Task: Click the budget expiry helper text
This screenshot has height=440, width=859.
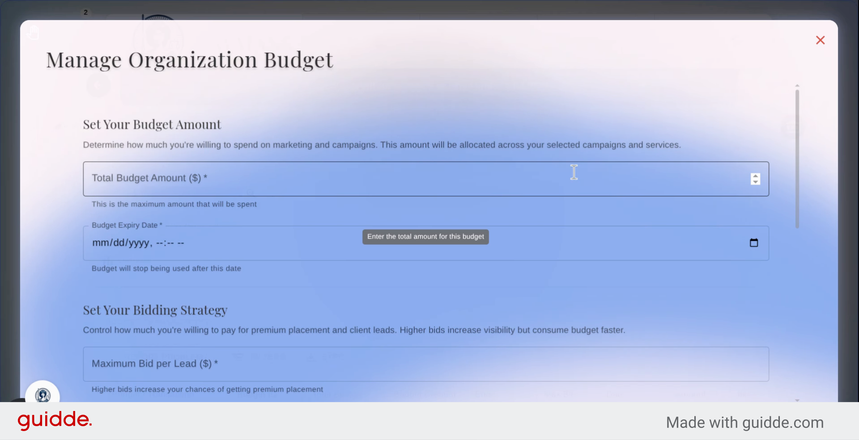Action: (166, 268)
